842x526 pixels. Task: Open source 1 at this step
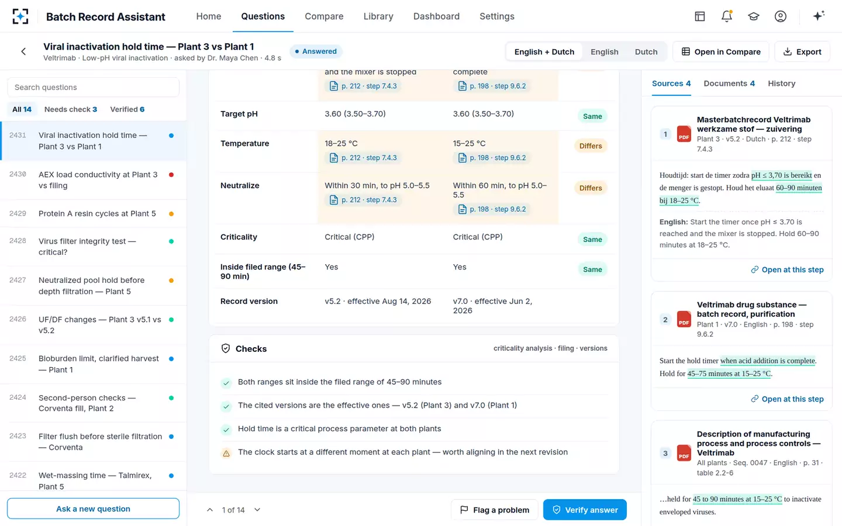click(787, 269)
